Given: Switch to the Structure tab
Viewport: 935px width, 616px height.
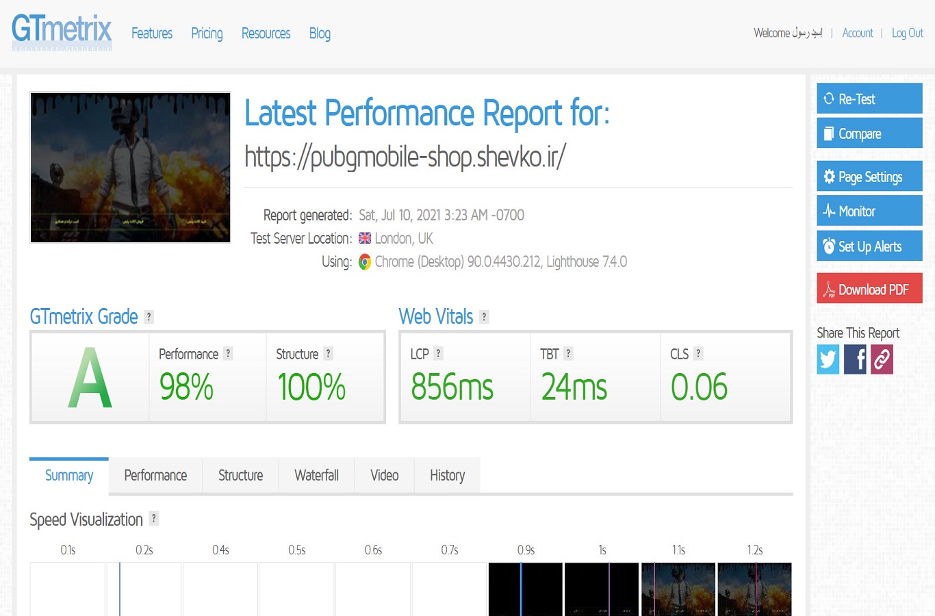Looking at the screenshot, I should (x=240, y=476).
